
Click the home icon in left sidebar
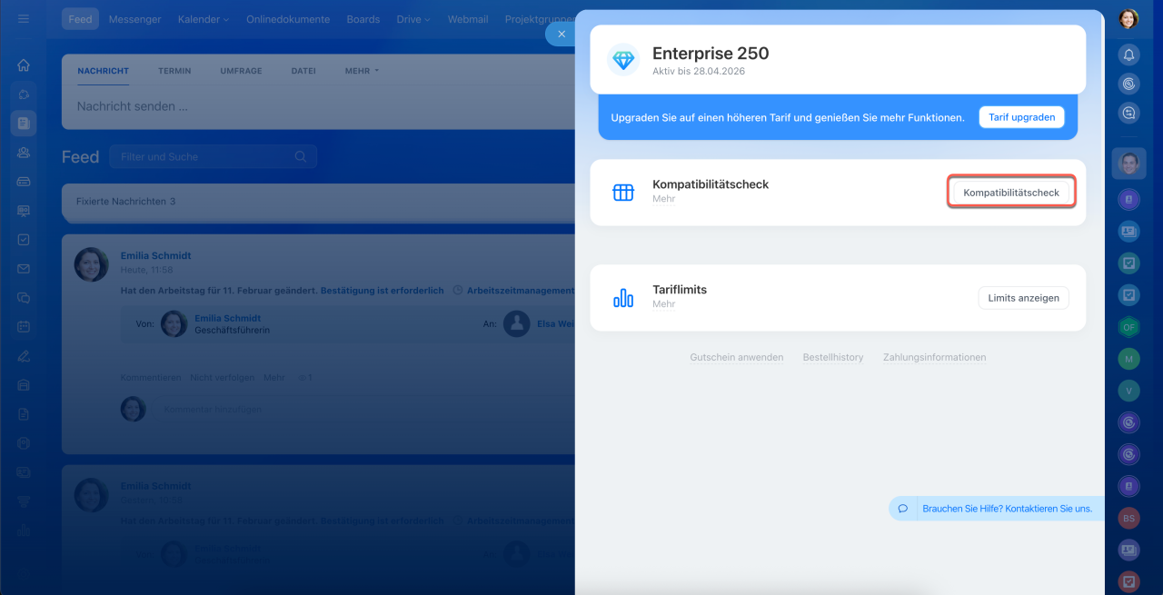coord(24,65)
